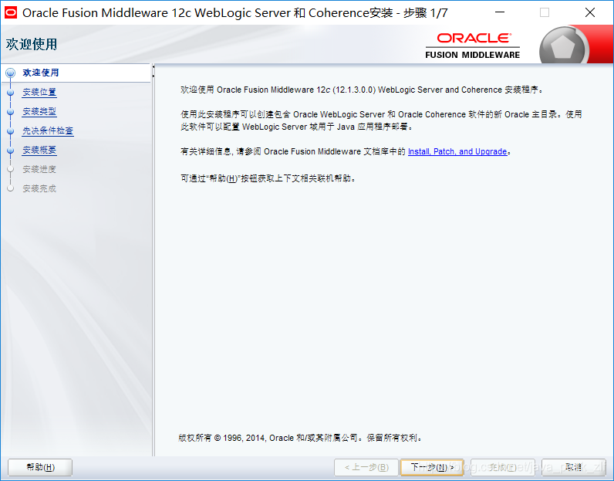Image resolution: width=614 pixels, height=481 pixels.
Task: Click the step bullet icon beside 安装进度
Action: pos(11,169)
